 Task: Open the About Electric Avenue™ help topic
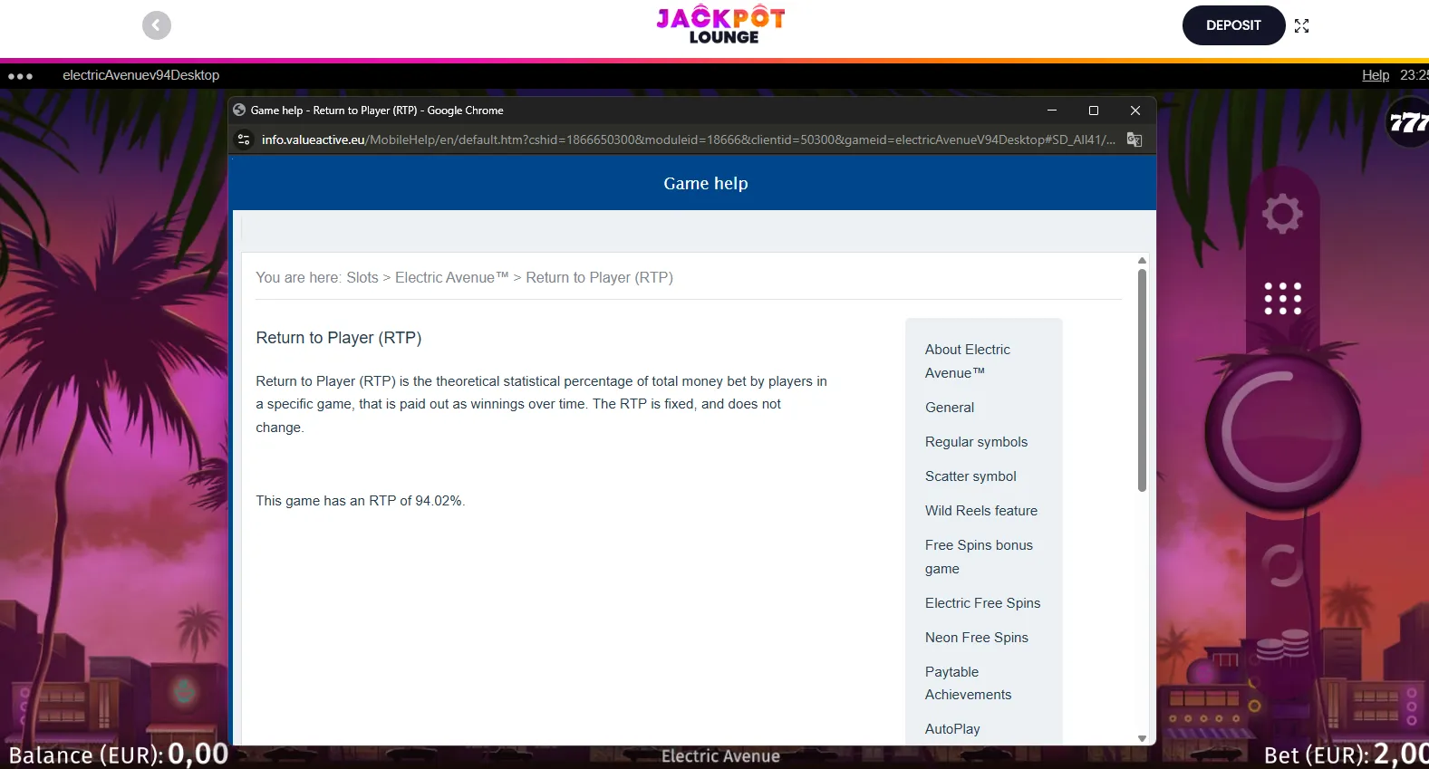(968, 360)
